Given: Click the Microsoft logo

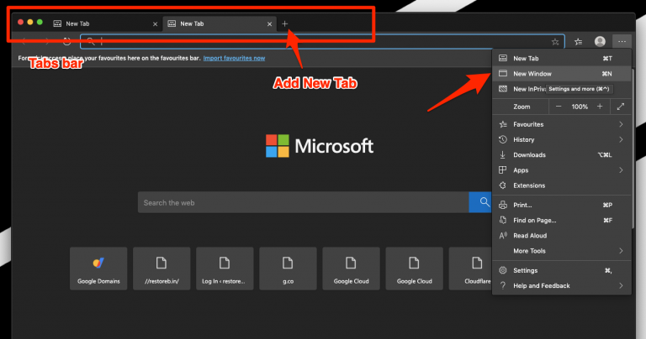Looking at the screenshot, I should point(320,146).
